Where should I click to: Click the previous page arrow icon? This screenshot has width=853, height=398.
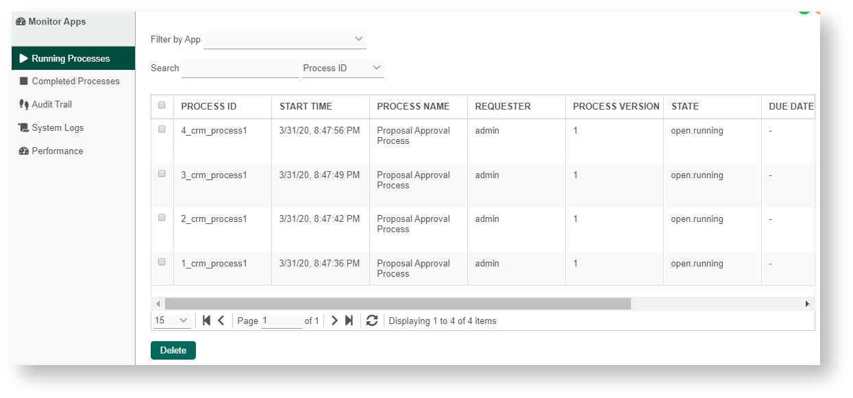point(221,321)
